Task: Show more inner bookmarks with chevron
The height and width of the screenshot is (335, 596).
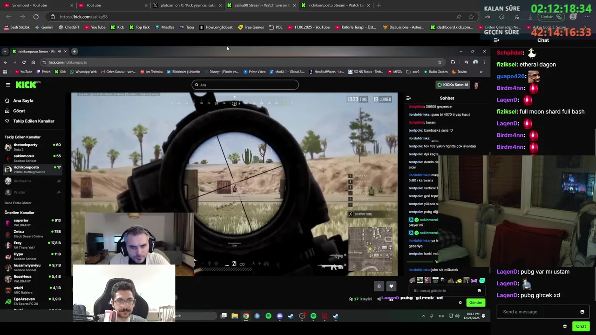Action: [x=481, y=72]
